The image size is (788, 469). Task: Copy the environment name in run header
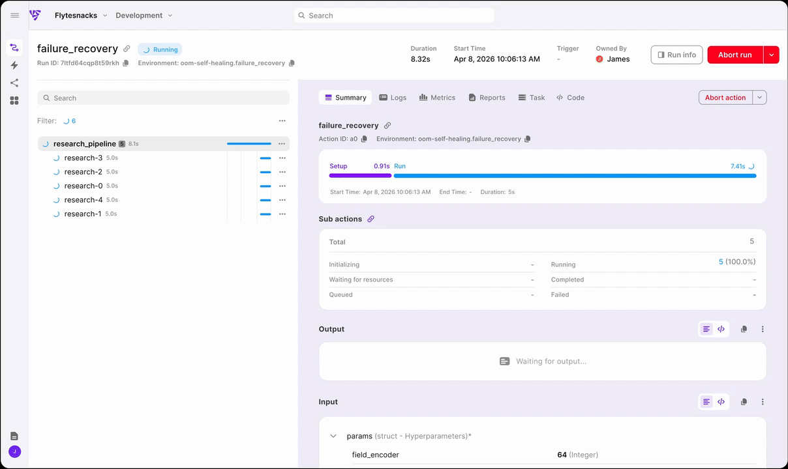292,63
